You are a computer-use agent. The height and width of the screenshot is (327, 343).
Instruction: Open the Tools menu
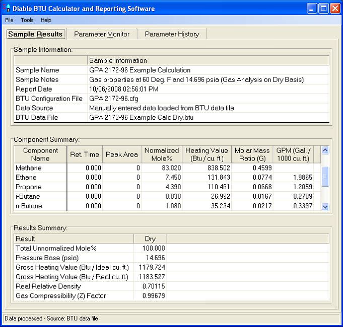(x=27, y=20)
